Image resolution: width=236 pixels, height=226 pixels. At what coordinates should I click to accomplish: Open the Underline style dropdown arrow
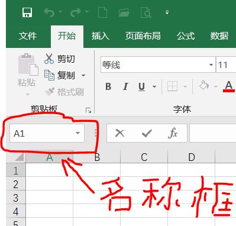pyautogui.click(x=154, y=86)
